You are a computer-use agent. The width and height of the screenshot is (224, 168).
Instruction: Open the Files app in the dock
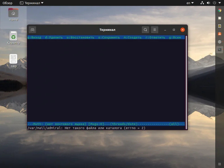220,18
